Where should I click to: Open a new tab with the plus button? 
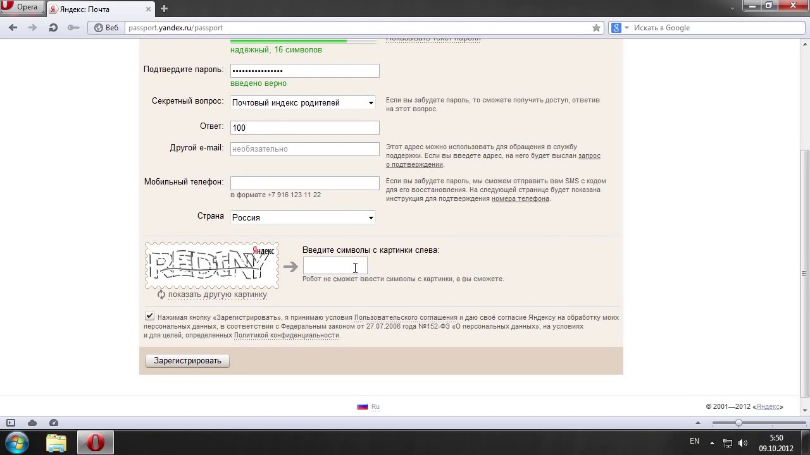pyautogui.click(x=164, y=9)
